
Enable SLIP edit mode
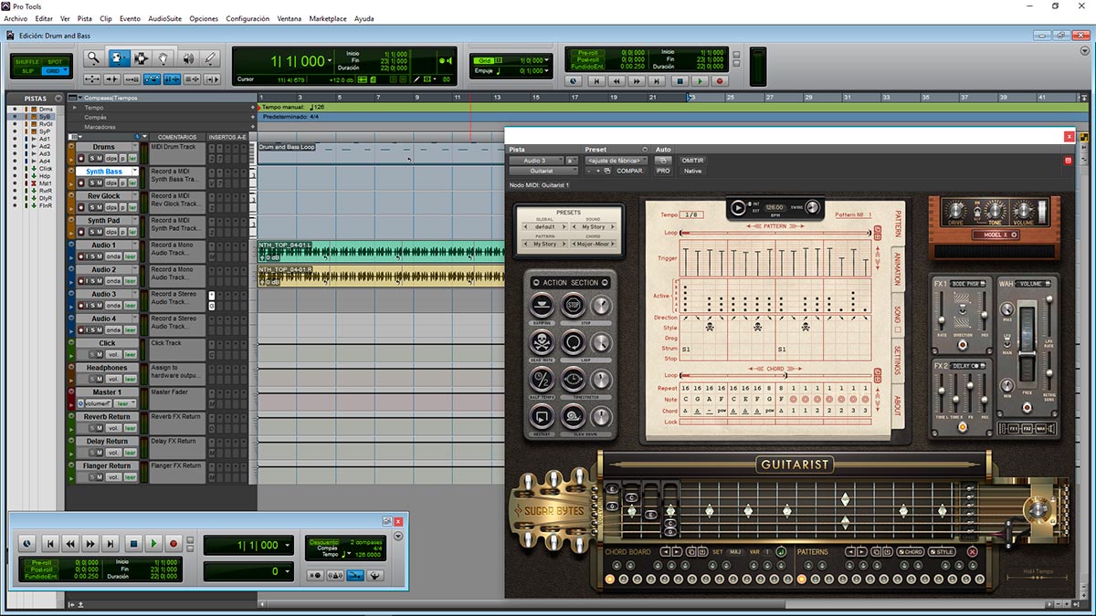[x=26, y=70]
